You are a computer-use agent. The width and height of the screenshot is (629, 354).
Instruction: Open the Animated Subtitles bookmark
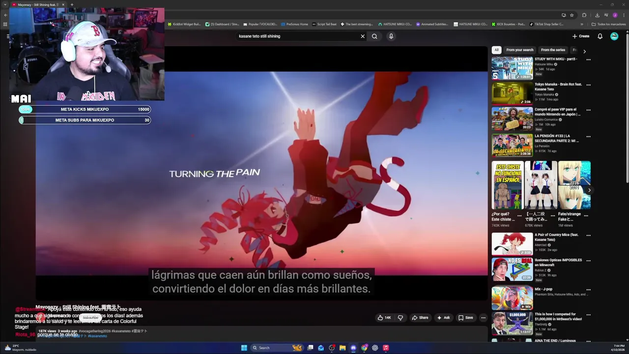432,24
